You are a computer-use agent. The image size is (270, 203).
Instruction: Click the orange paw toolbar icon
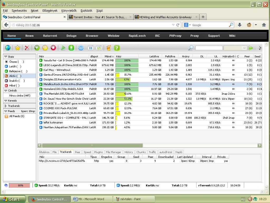point(108,48)
